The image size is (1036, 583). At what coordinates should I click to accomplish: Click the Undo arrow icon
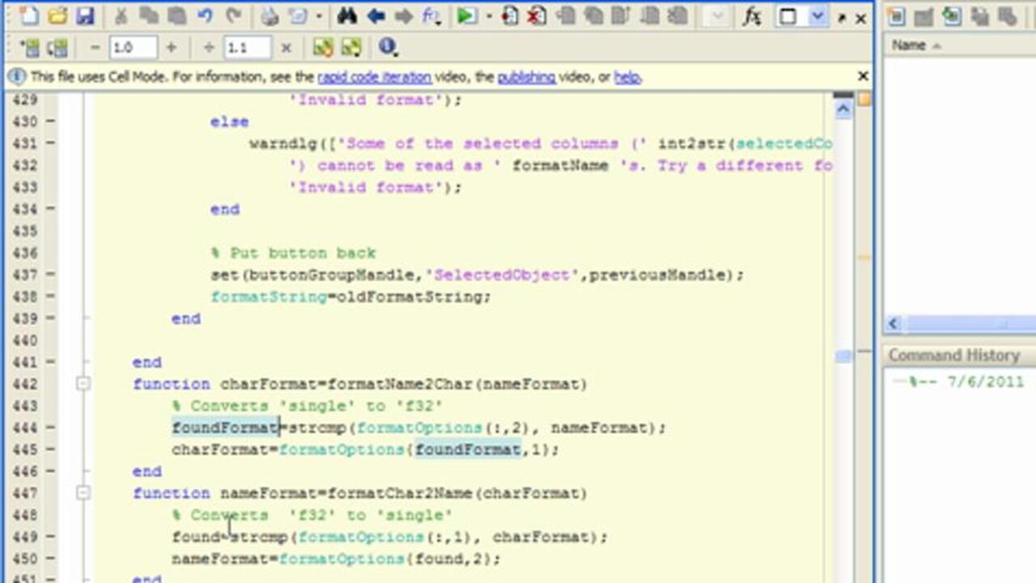tap(205, 15)
